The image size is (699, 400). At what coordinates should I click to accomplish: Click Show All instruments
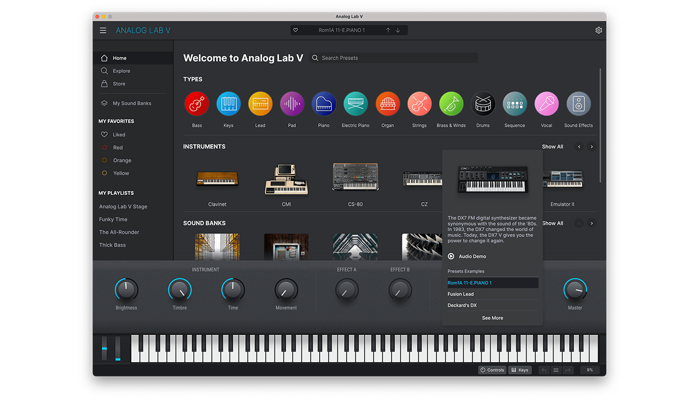552,146
